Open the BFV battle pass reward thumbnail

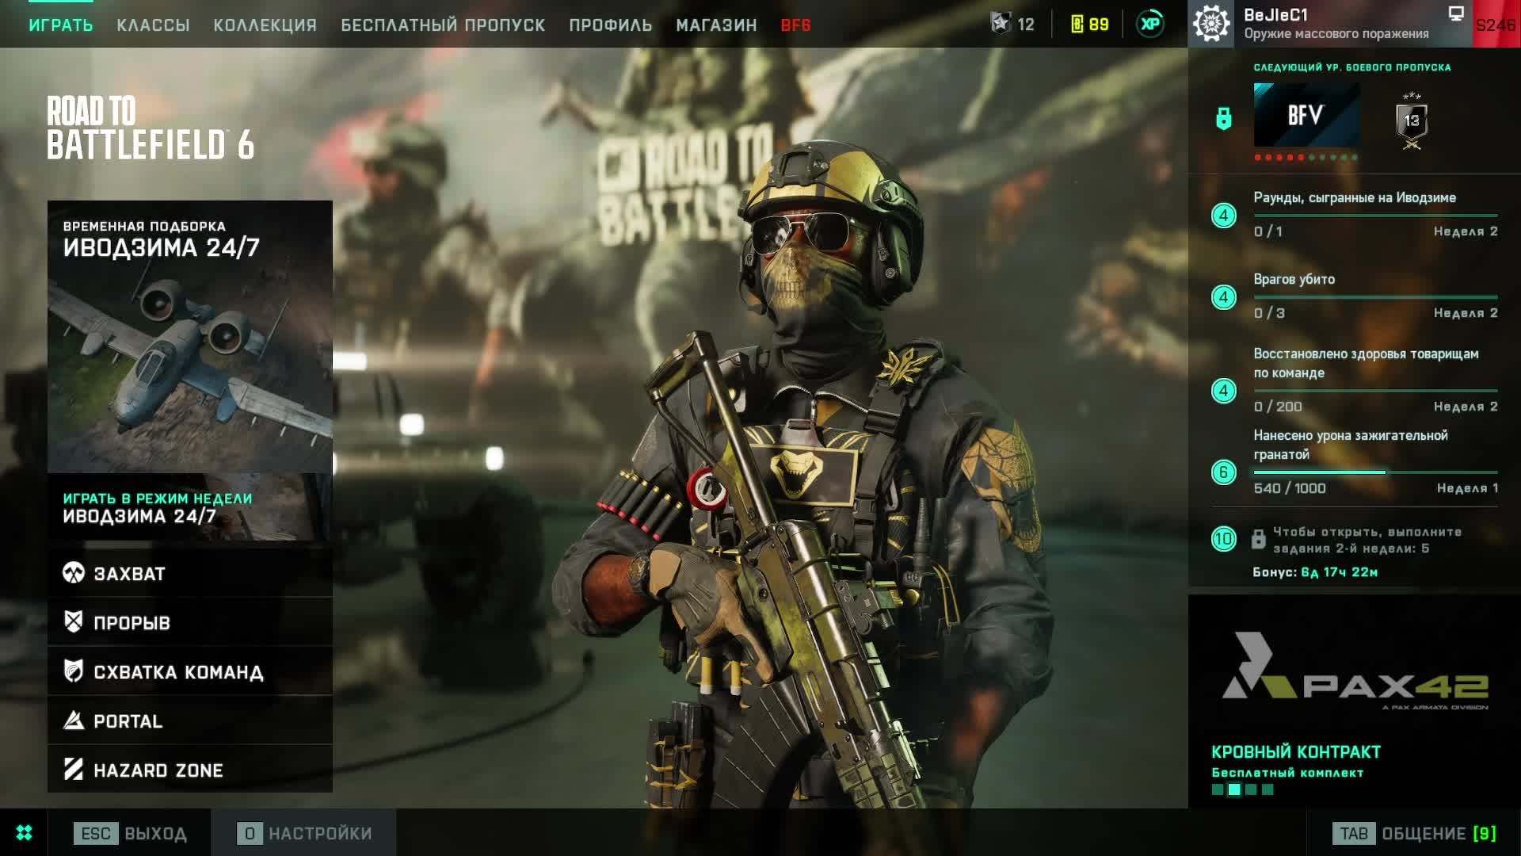1306,116
